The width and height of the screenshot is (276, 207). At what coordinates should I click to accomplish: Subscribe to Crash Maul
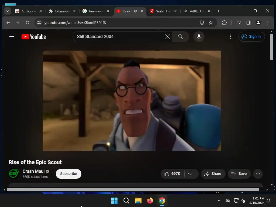point(68,174)
